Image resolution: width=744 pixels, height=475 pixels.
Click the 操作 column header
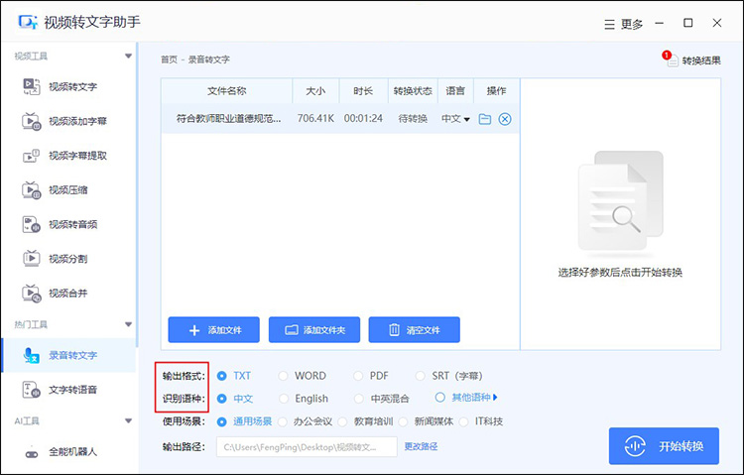(x=497, y=90)
